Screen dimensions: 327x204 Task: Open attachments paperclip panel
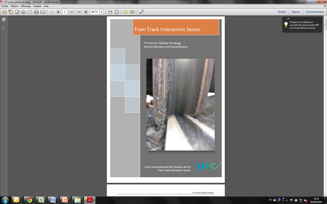pyautogui.click(x=4, y=28)
